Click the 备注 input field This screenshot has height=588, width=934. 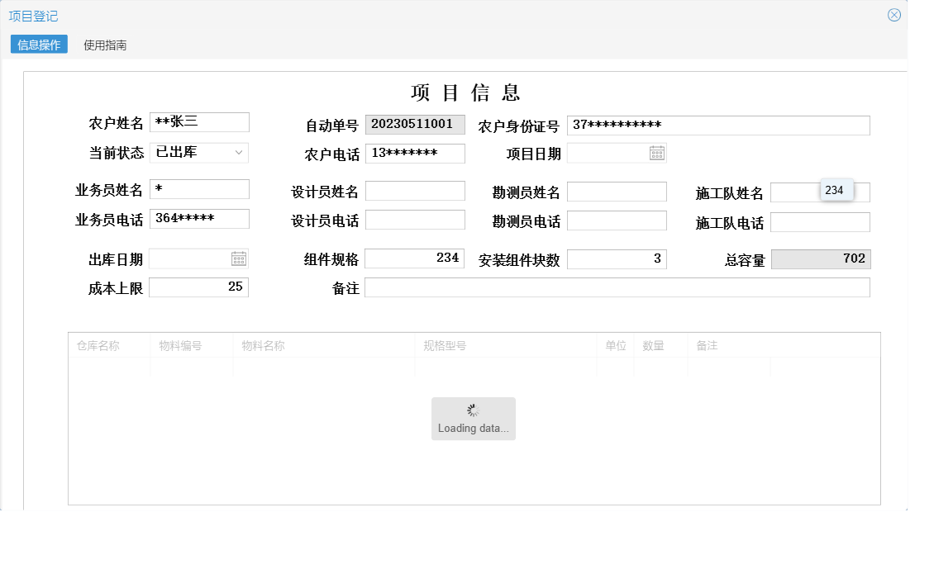click(620, 288)
